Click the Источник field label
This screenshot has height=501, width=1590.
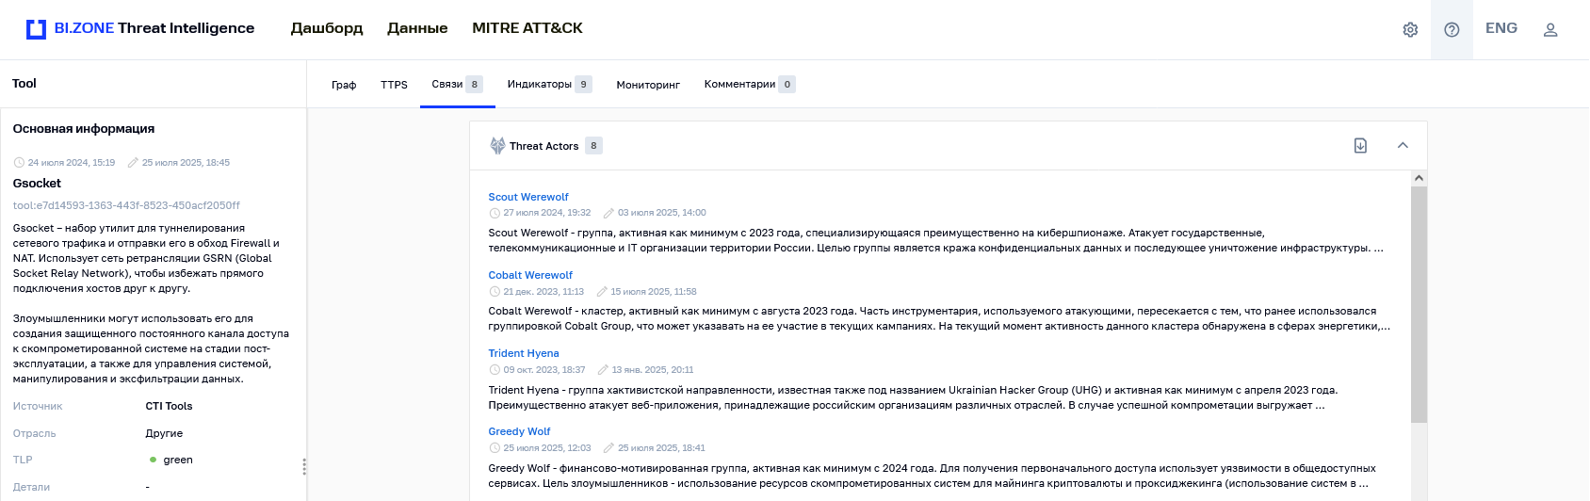[38, 406]
